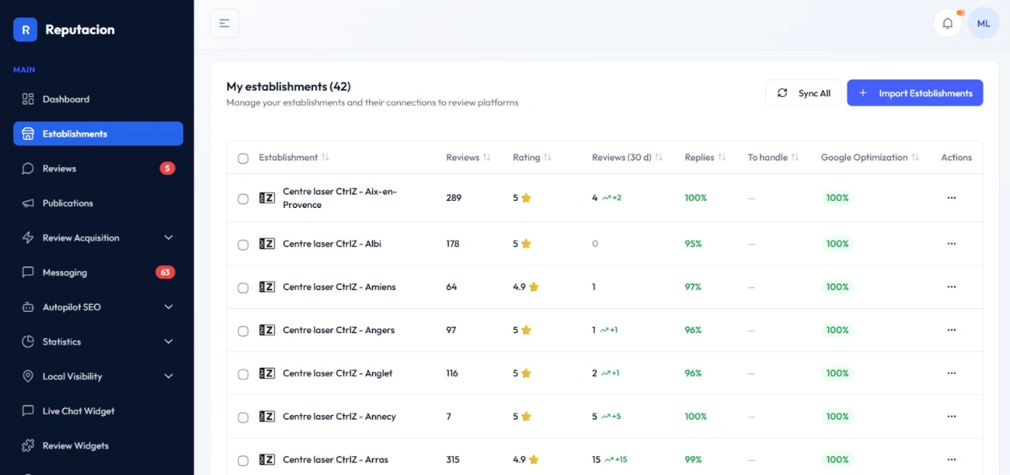The width and height of the screenshot is (1010, 475).
Task: Click the 95% replies value for Albi
Action: click(693, 244)
